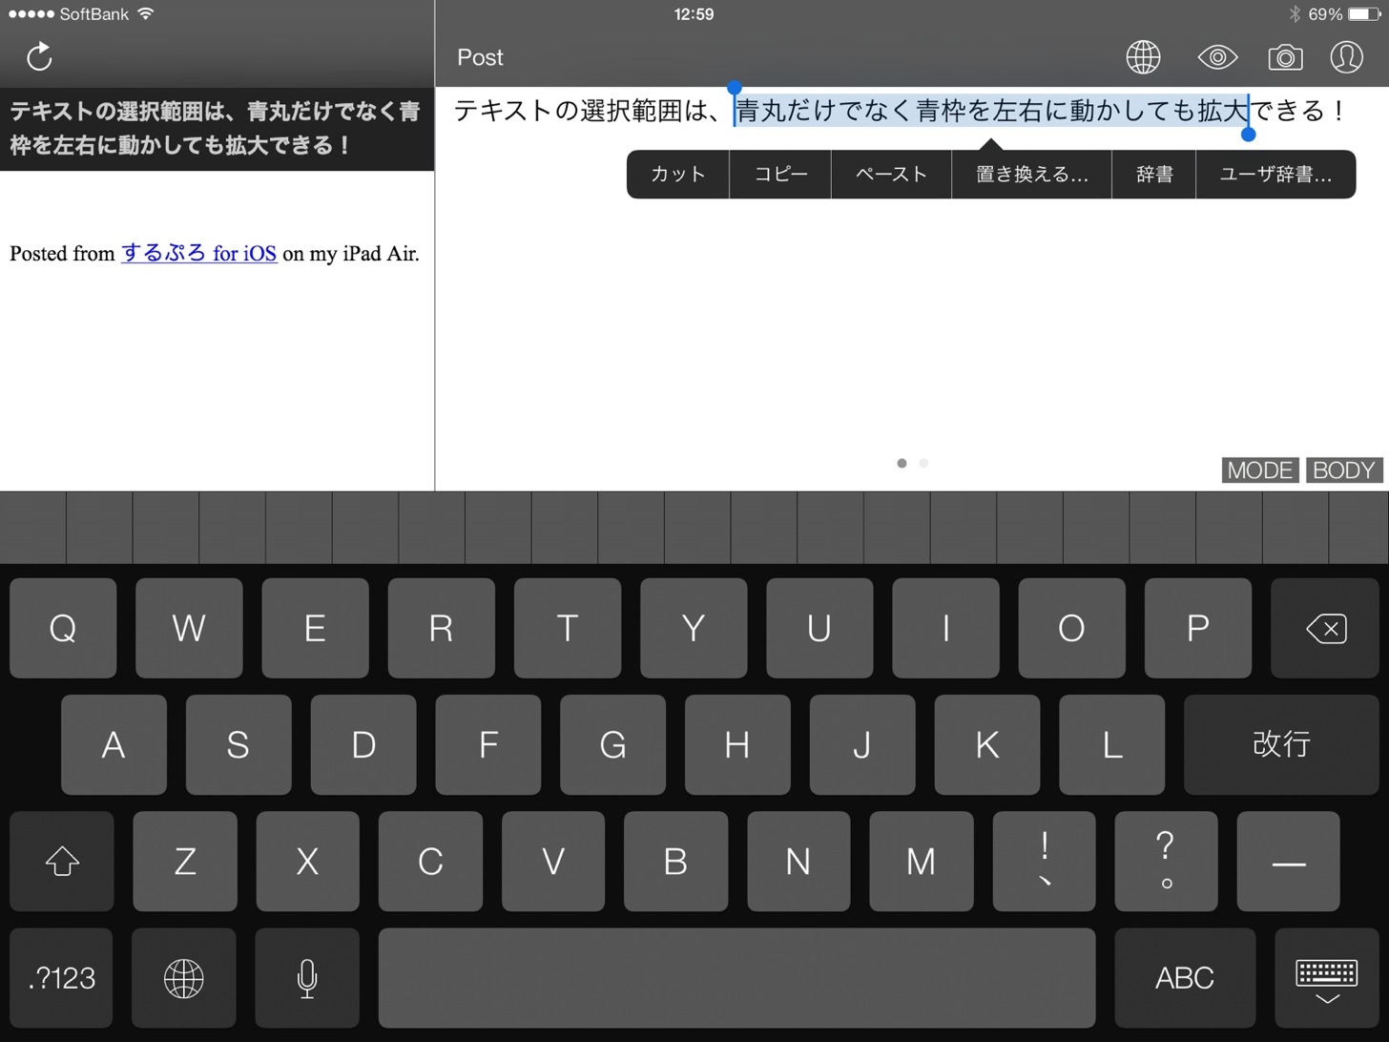
Task: Open the camera icon to add photo
Action: pos(1285,57)
